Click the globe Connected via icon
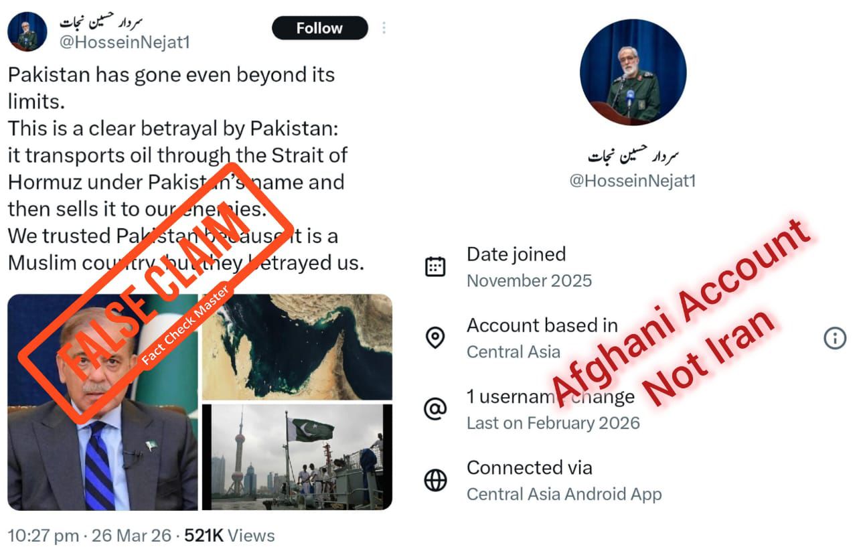Viewport: 857px width, 553px height. [x=435, y=480]
